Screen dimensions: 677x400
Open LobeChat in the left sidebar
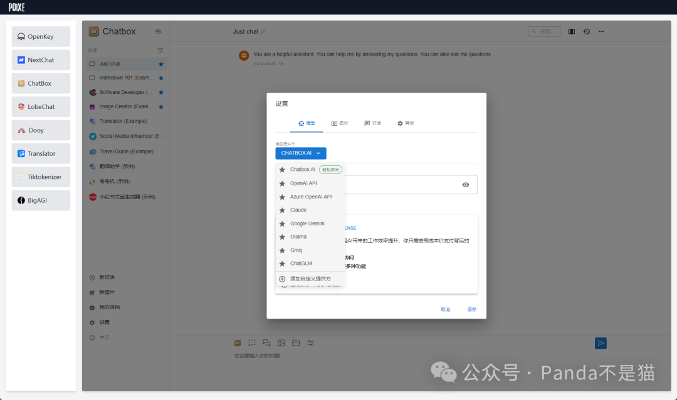(x=41, y=106)
